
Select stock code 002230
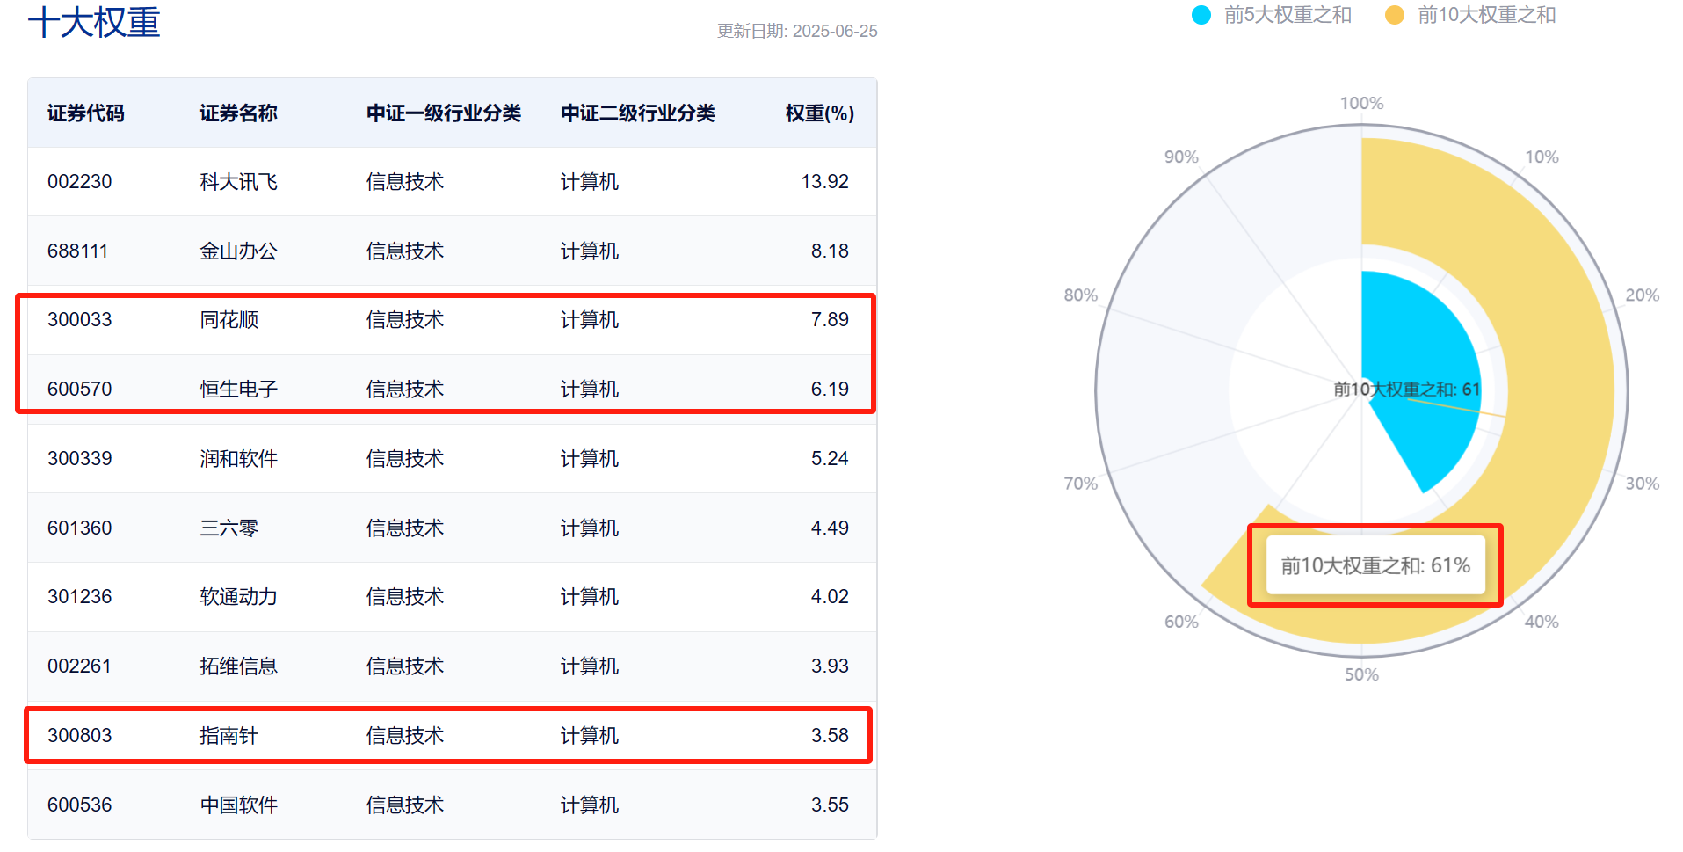pyautogui.click(x=80, y=182)
